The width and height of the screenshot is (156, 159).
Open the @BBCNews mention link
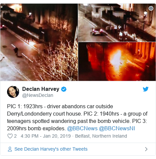[x=82, y=128]
